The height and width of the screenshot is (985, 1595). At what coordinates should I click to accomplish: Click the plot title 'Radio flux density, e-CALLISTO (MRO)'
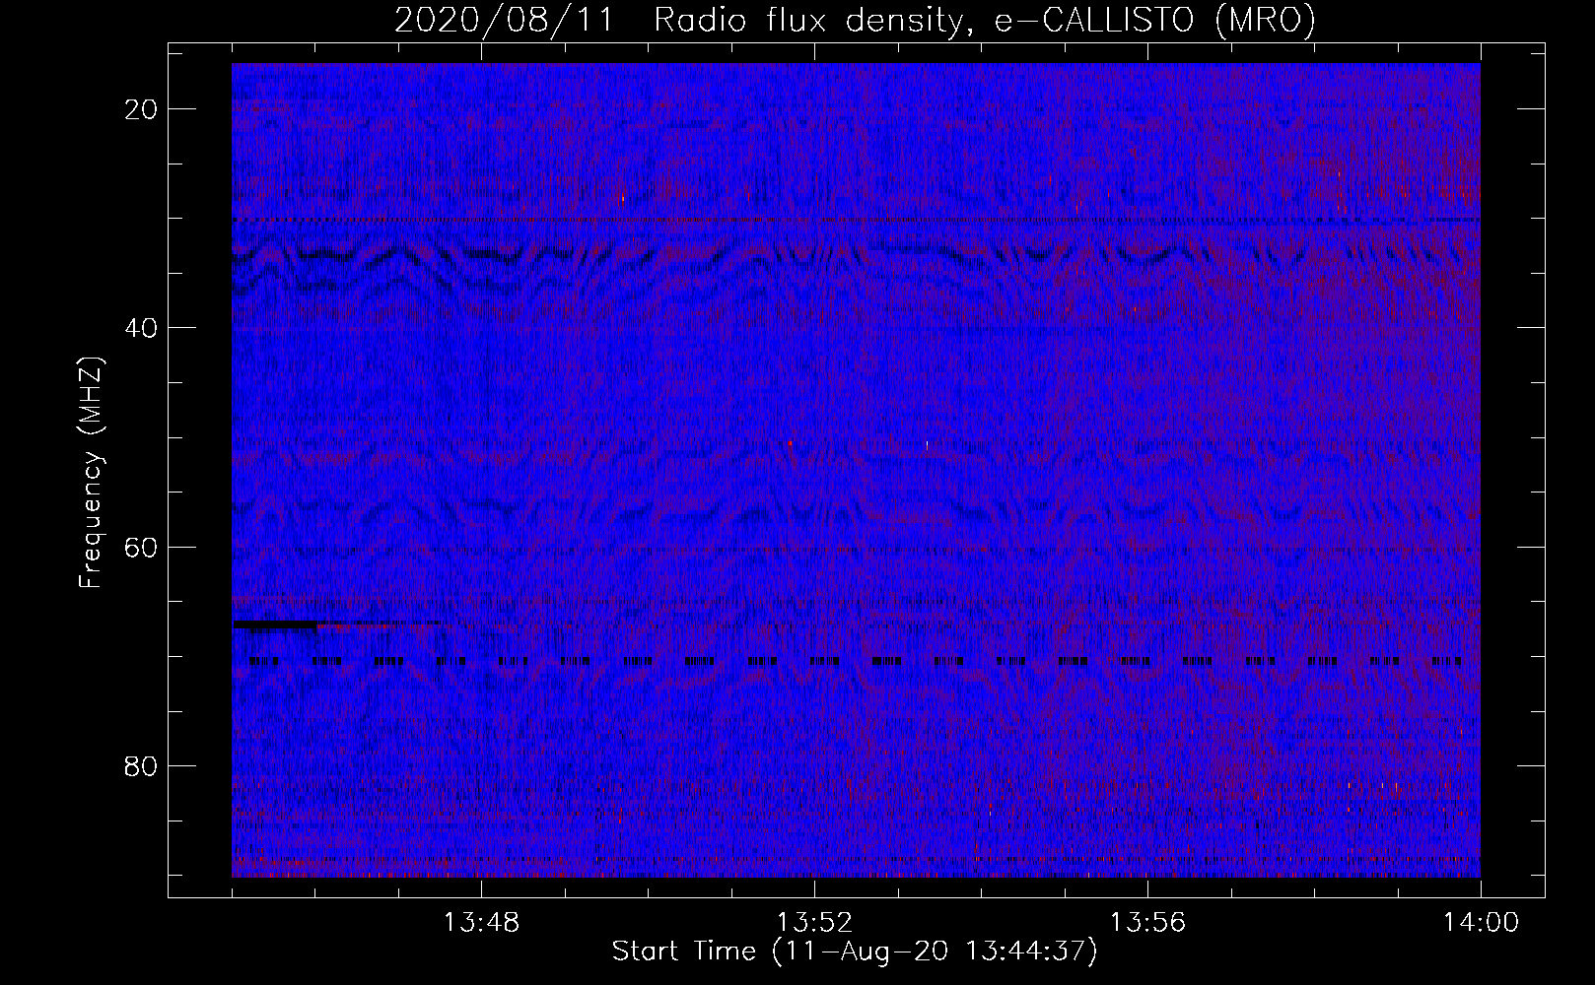tap(985, 21)
